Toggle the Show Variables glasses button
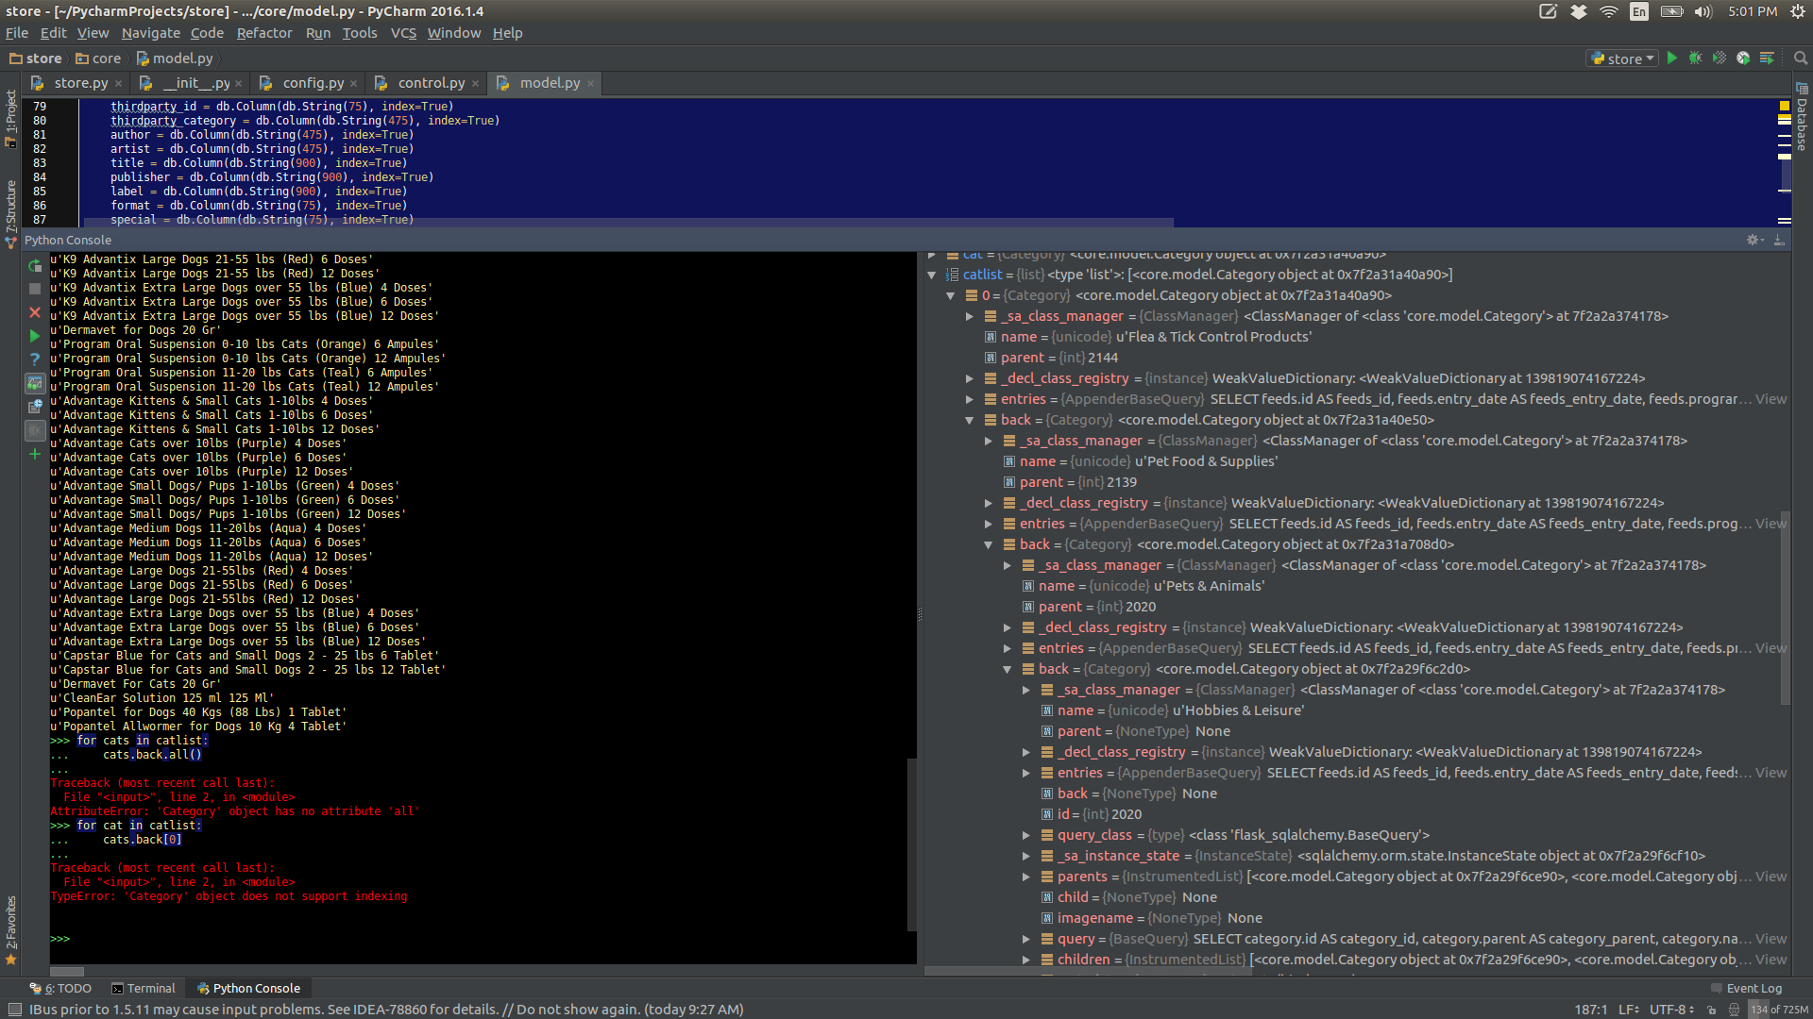 click(x=35, y=383)
